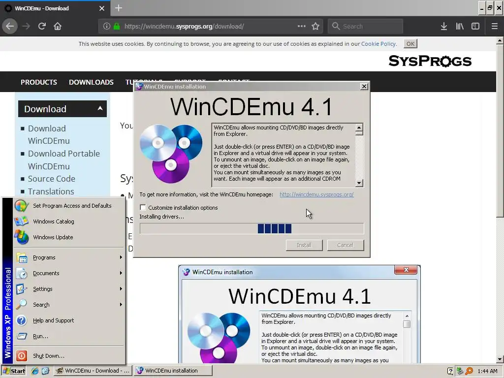Close the WinCDEmu - Download tab
The height and width of the screenshot is (378, 504).
101,8
